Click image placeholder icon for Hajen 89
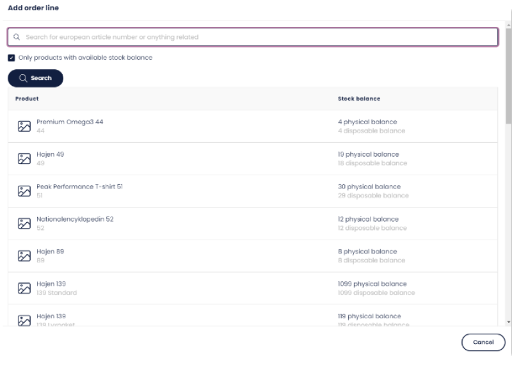This screenshot has height=365, width=512. 24,255
